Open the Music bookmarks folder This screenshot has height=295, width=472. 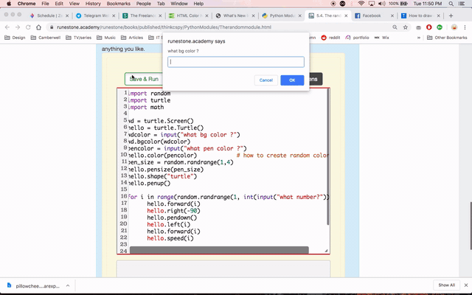point(106,38)
